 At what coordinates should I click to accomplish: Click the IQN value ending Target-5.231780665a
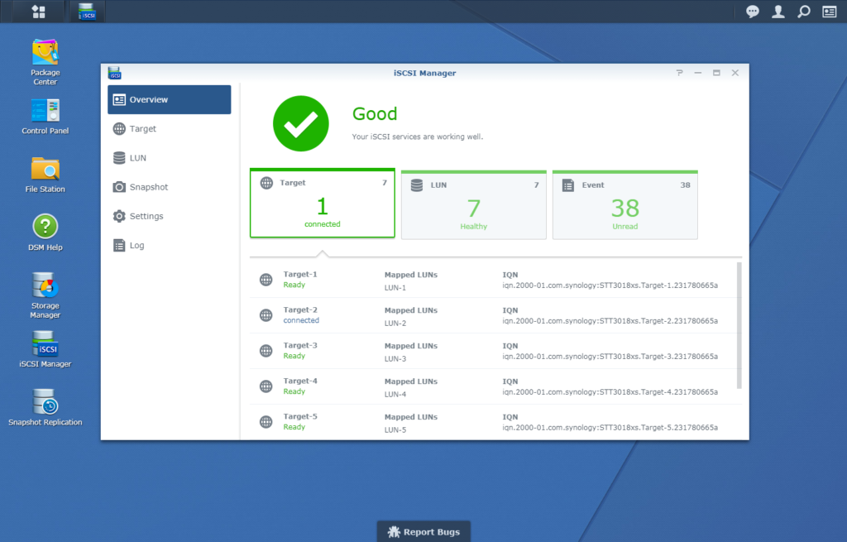[610, 428]
